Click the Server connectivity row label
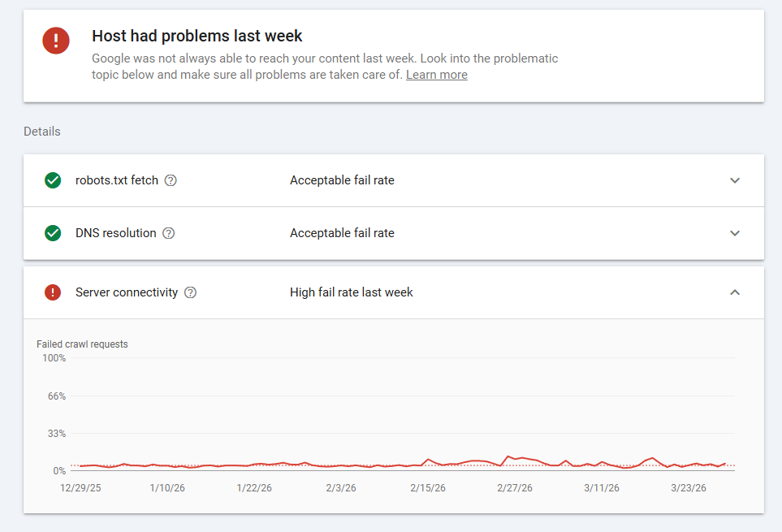 [x=127, y=292]
